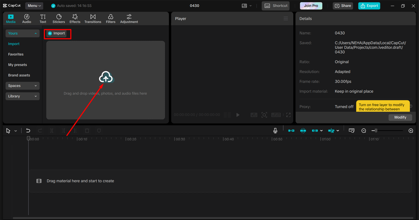Viewport: 419px width, 220px height.
Task: Select Favorites in the left sidebar
Action: (x=16, y=54)
